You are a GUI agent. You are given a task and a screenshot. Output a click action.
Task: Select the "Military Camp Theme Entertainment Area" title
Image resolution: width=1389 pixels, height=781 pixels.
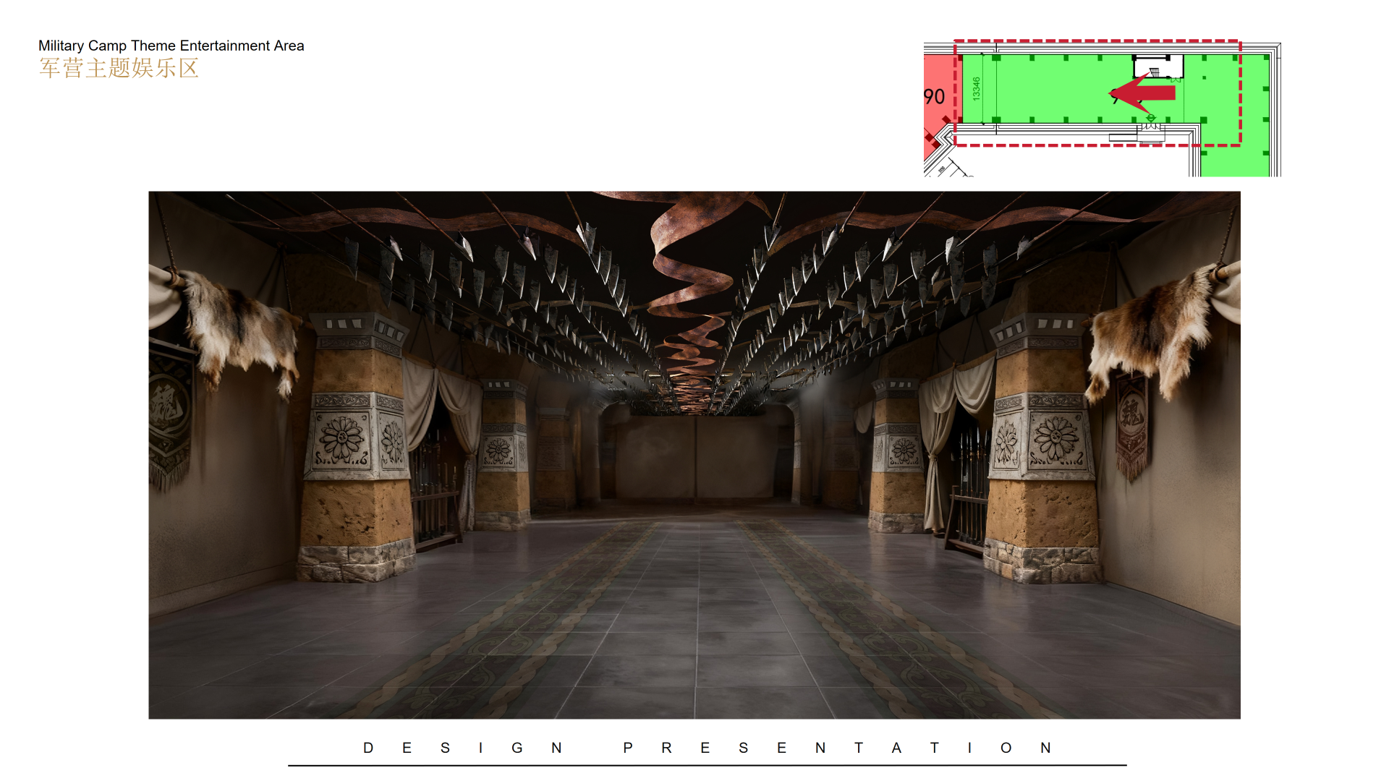point(171,46)
